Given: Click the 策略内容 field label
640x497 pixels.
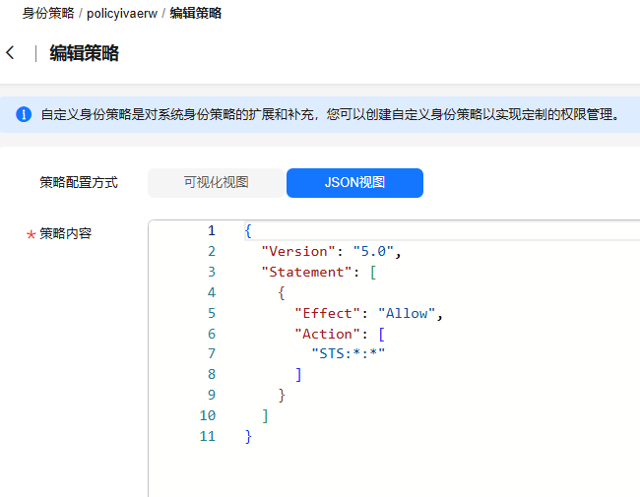Looking at the screenshot, I should coord(66,233).
